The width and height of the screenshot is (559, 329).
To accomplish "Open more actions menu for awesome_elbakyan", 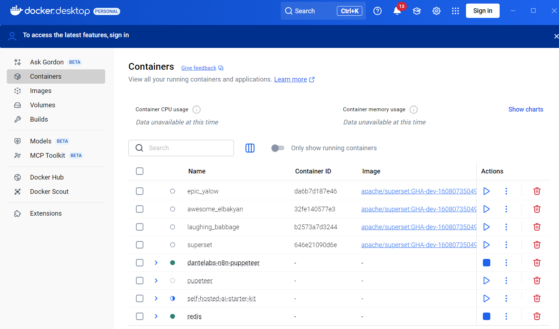I will 506,209.
